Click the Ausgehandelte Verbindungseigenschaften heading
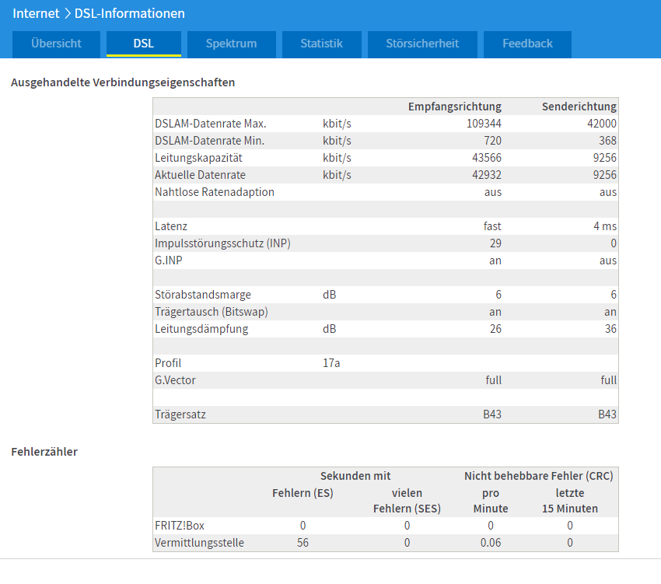 123,82
